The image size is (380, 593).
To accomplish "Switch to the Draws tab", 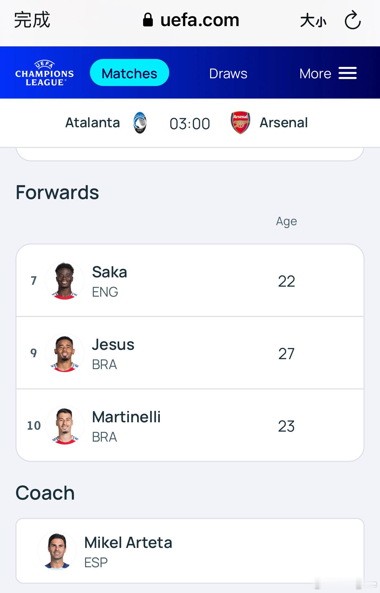I will tap(228, 73).
